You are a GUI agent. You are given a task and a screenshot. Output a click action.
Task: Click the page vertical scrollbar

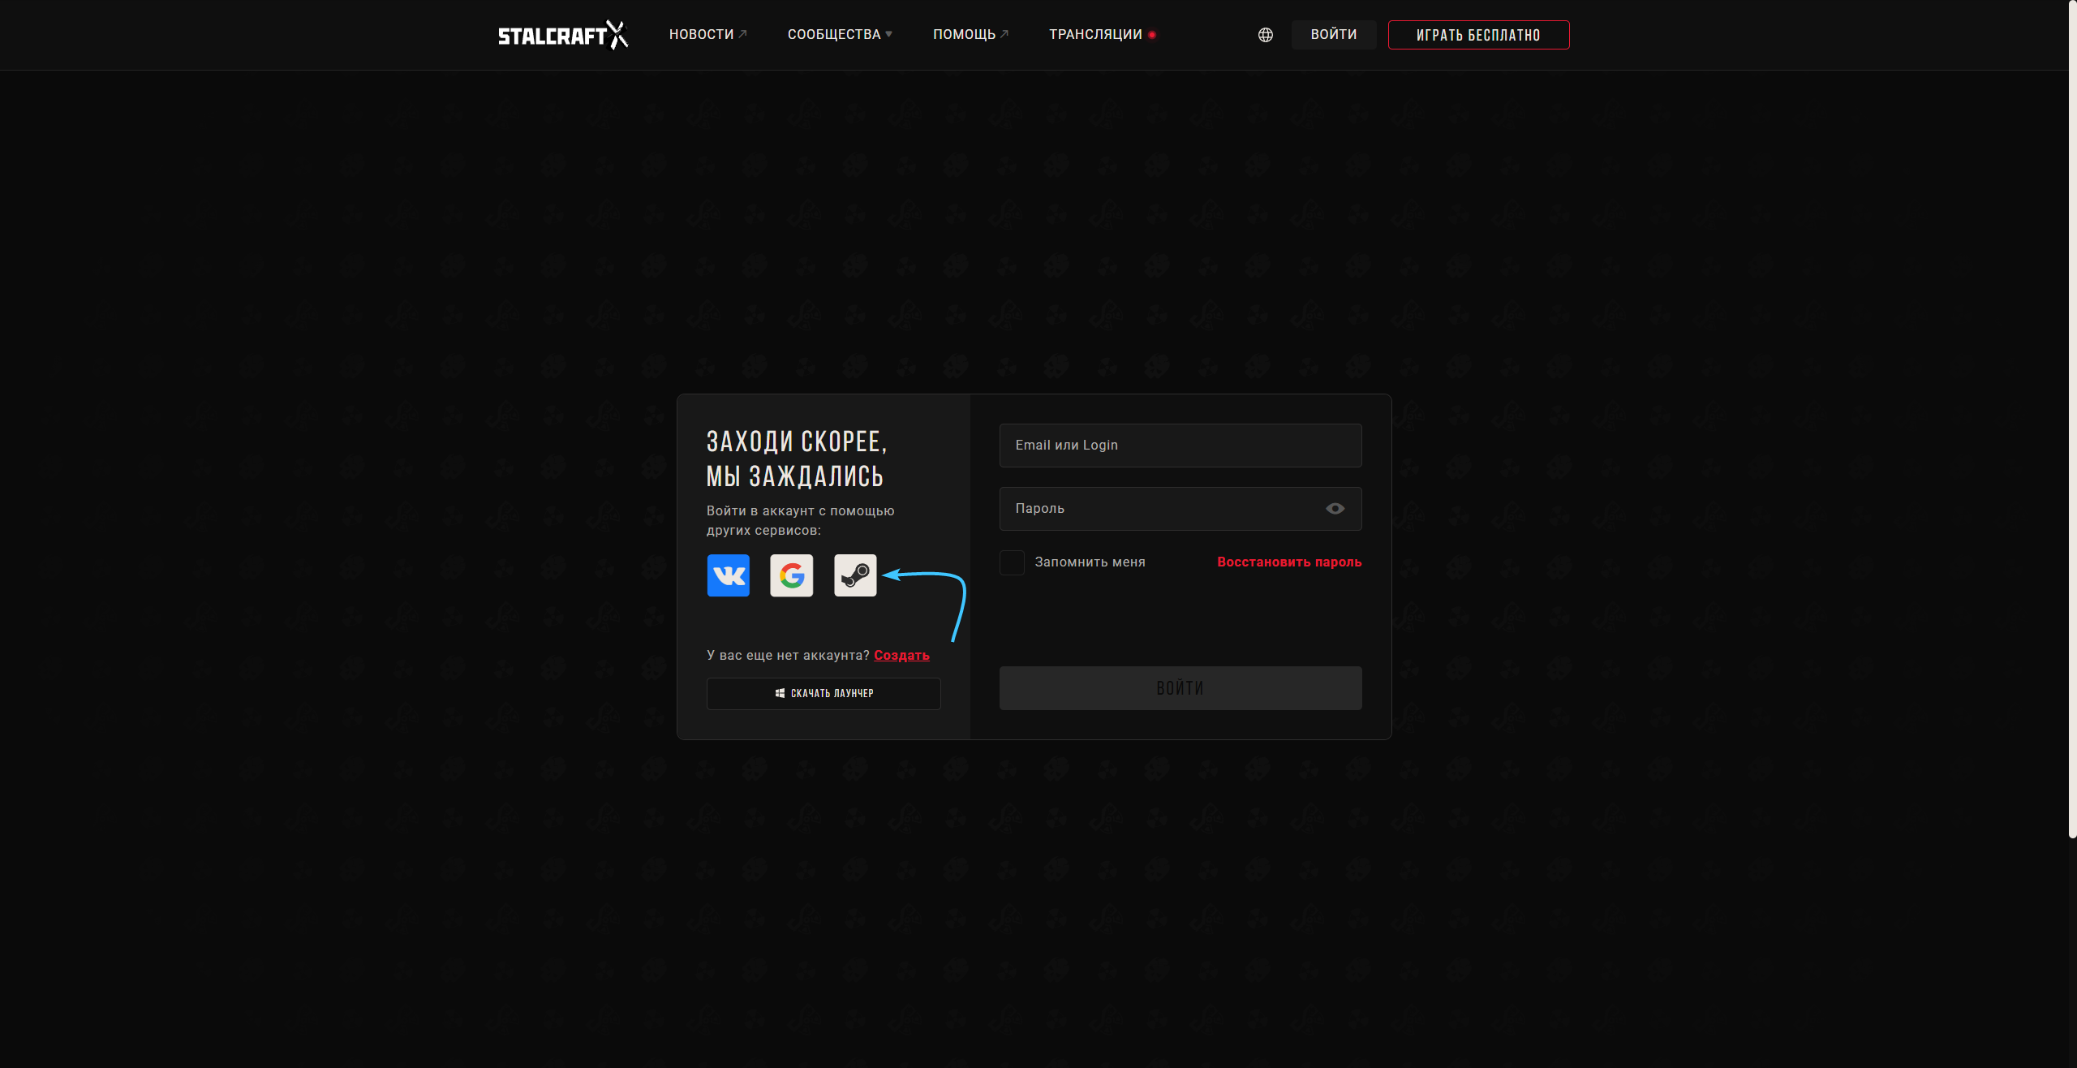tap(2072, 419)
